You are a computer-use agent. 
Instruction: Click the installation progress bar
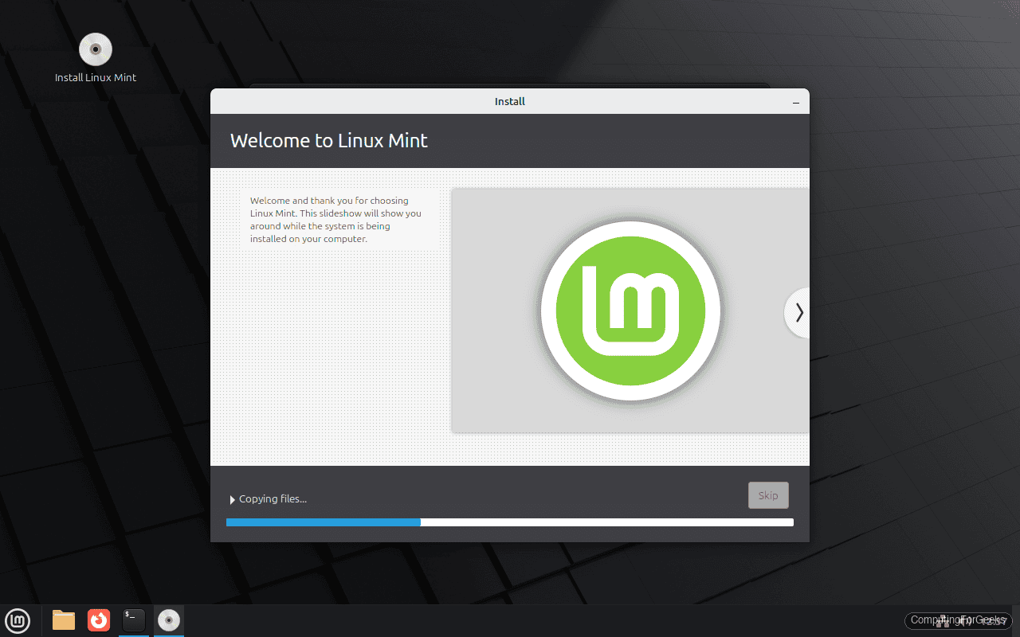tap(510, 522)
